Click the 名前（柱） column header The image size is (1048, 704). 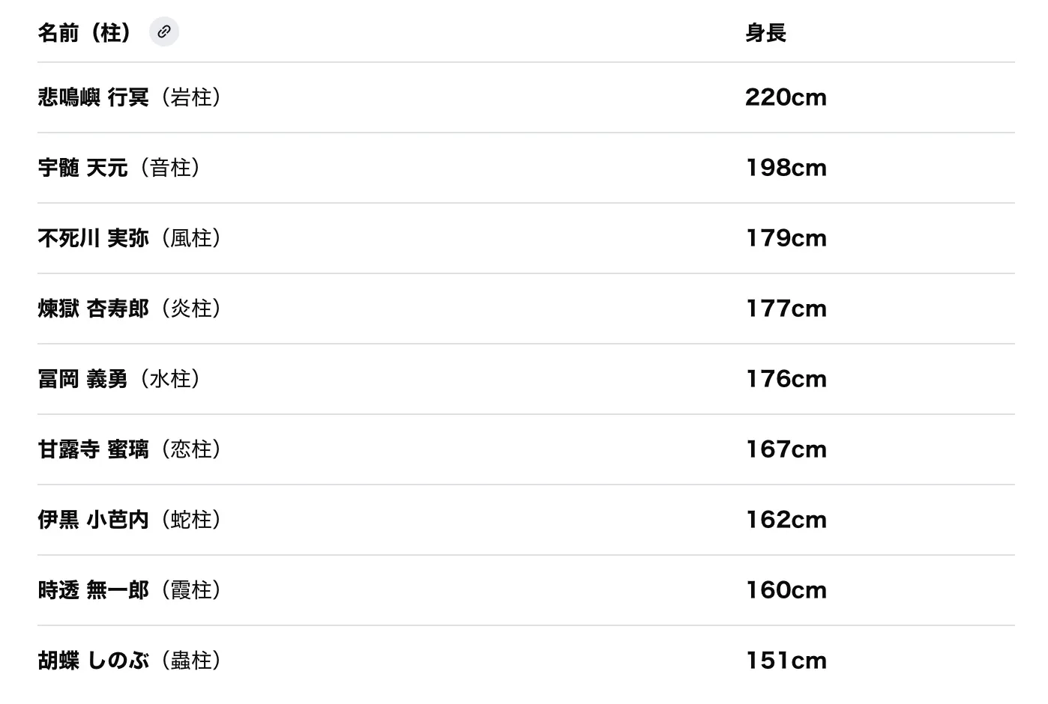click(x=85, y=33)
